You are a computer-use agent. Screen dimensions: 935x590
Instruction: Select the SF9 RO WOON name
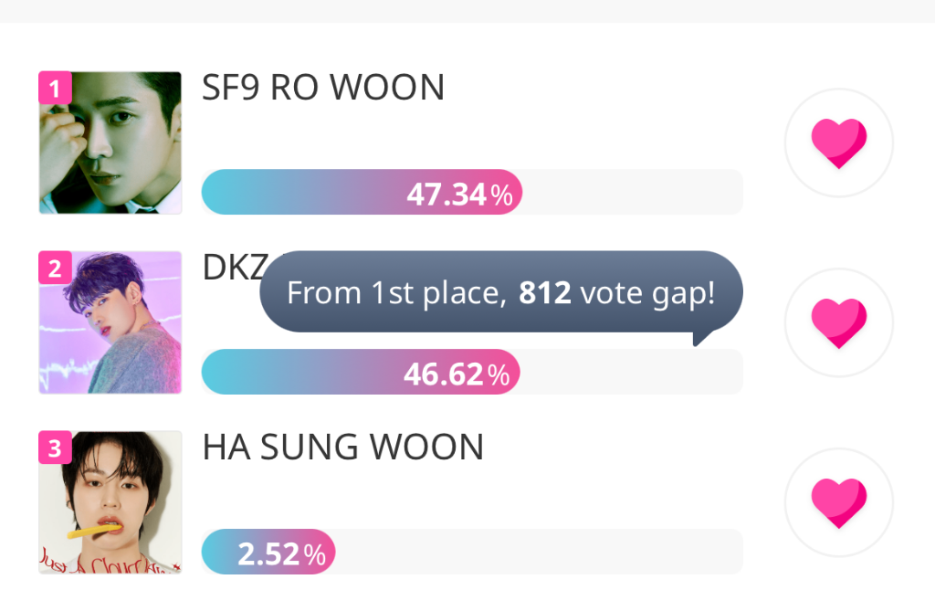(x=323, y=88)
